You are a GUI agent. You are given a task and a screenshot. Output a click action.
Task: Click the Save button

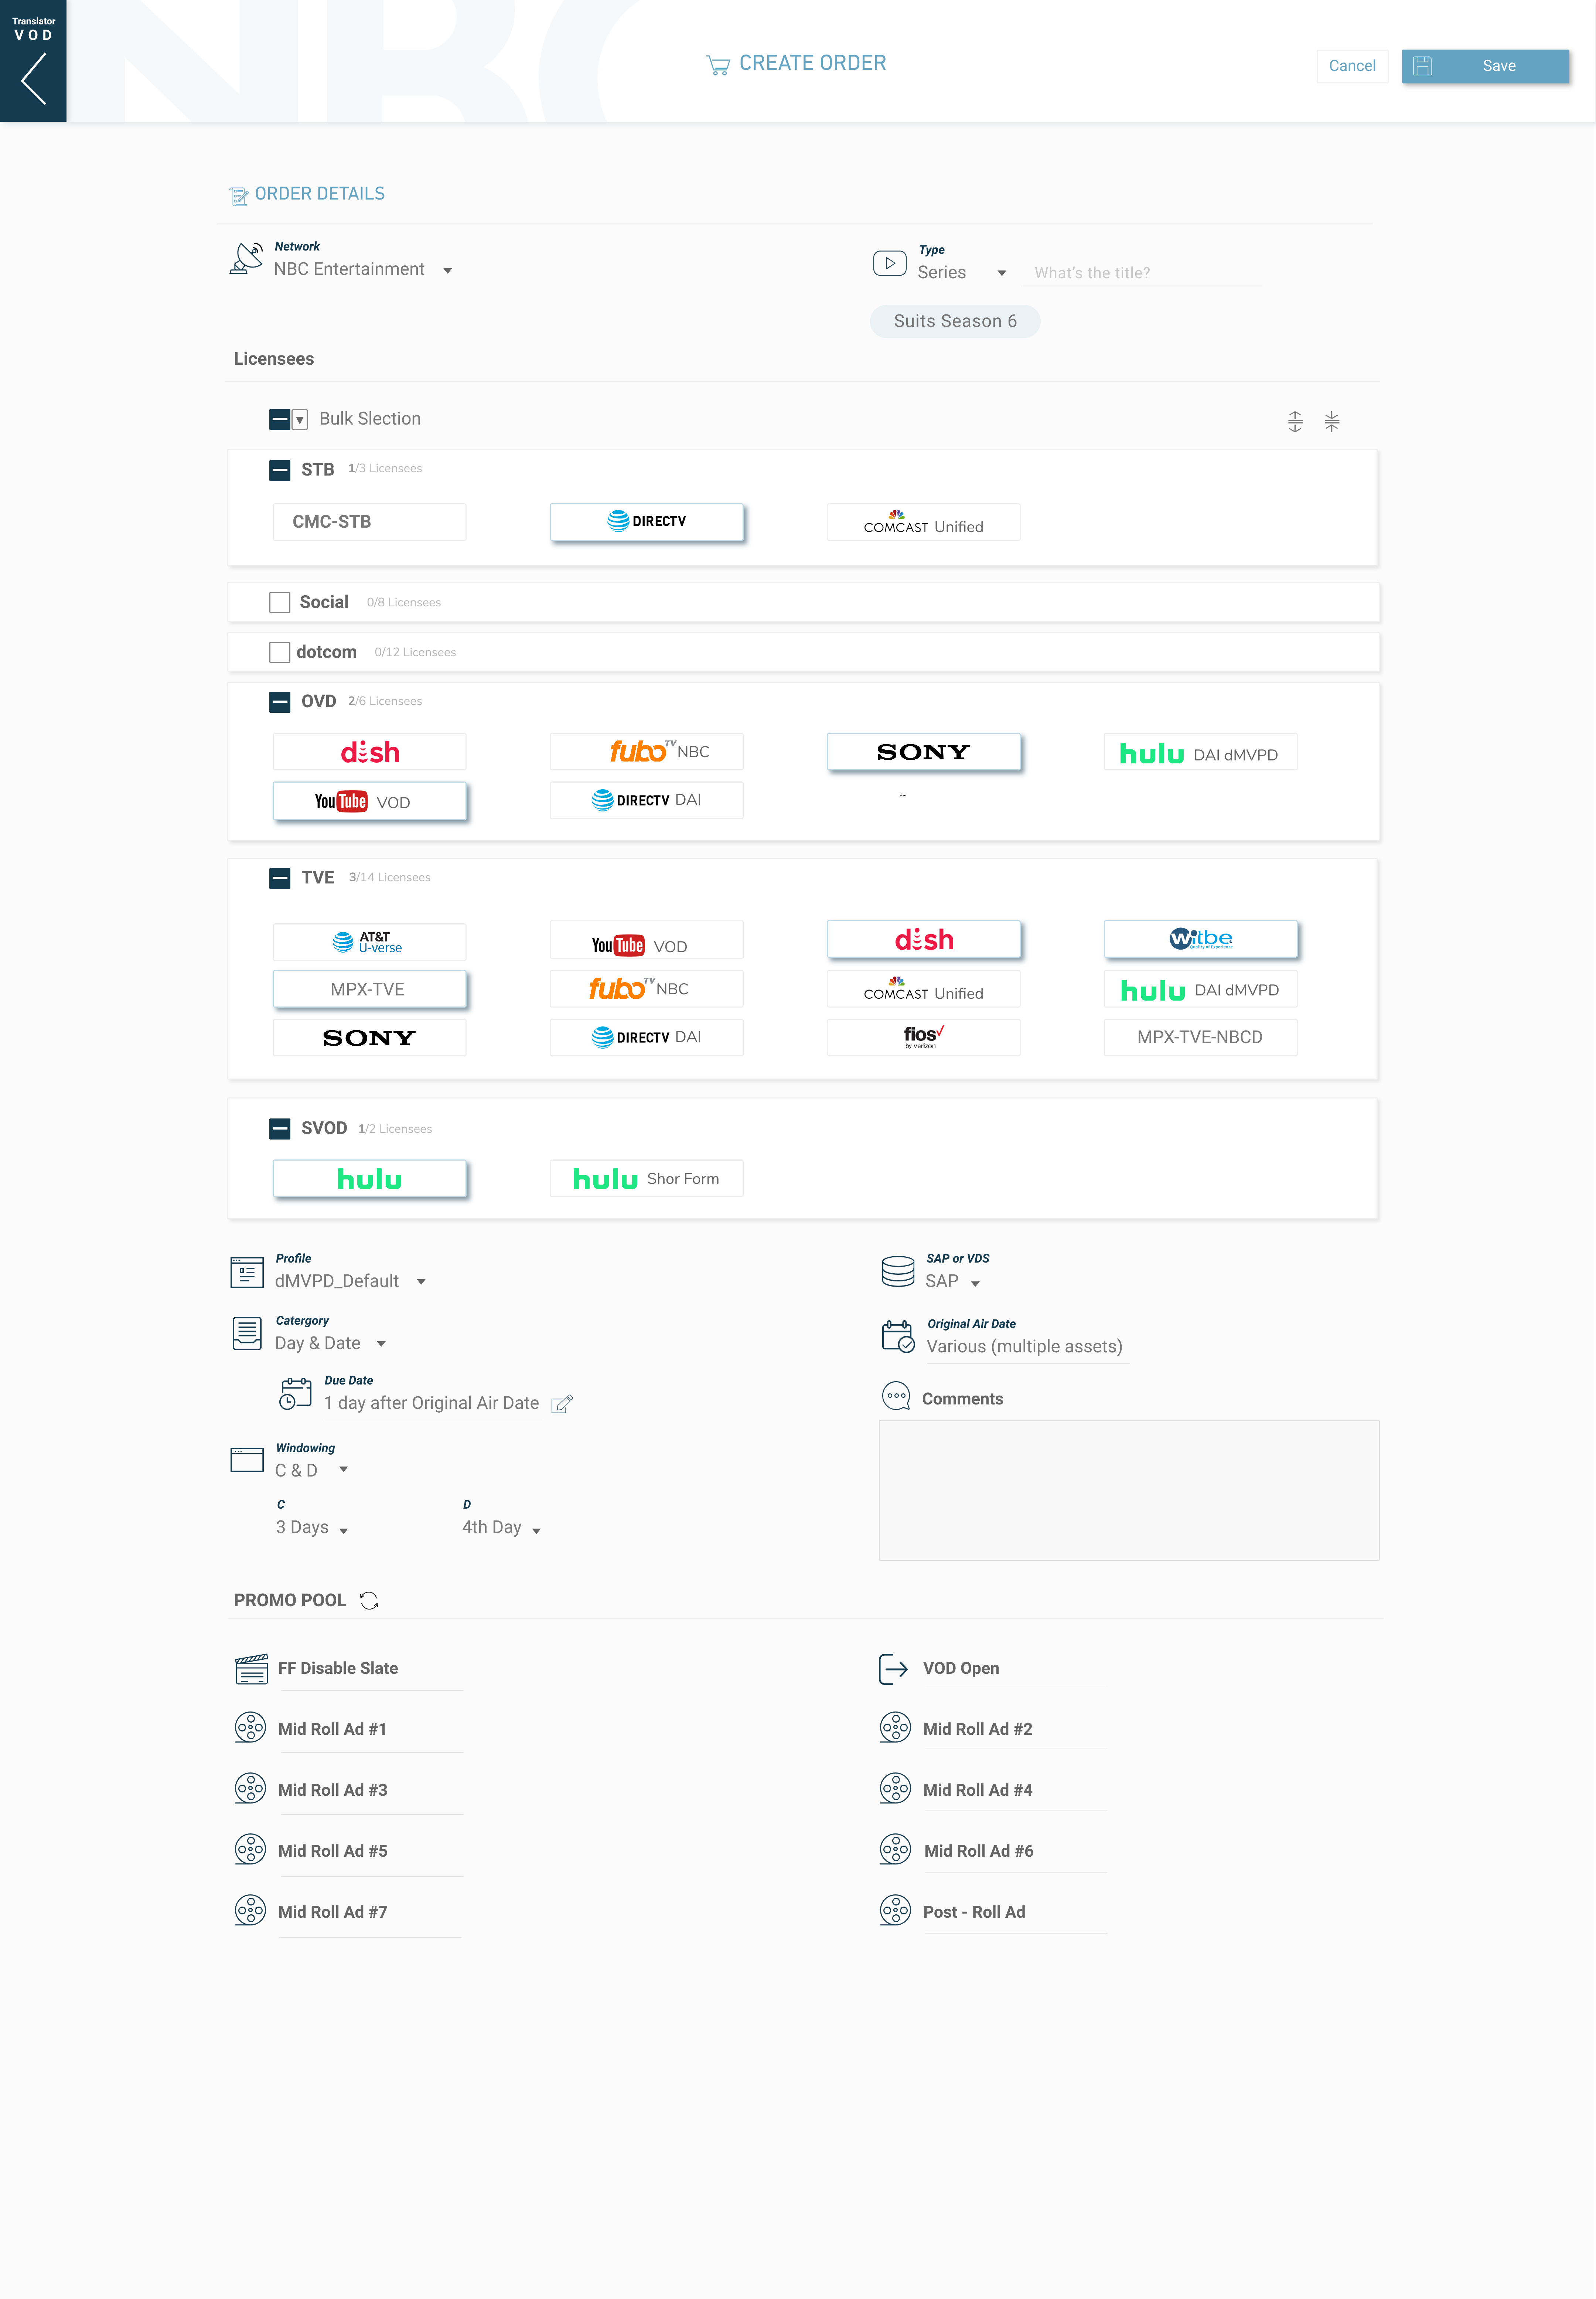[x=1499, y=66]
